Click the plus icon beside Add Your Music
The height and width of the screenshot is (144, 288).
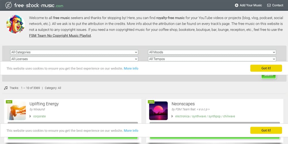(x=236, y=5)
